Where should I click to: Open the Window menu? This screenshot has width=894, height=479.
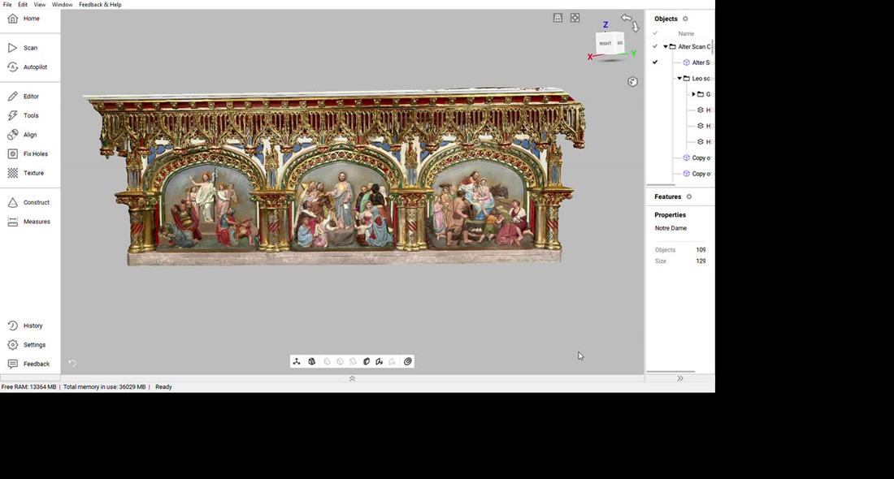62,5
